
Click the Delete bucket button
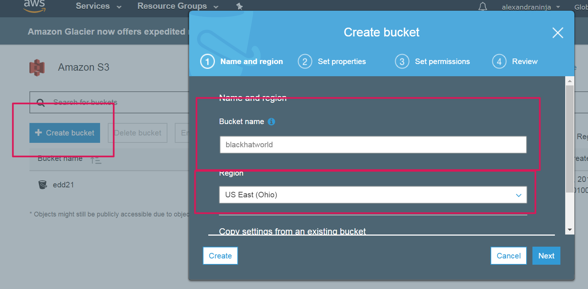[x=138, y=133]
